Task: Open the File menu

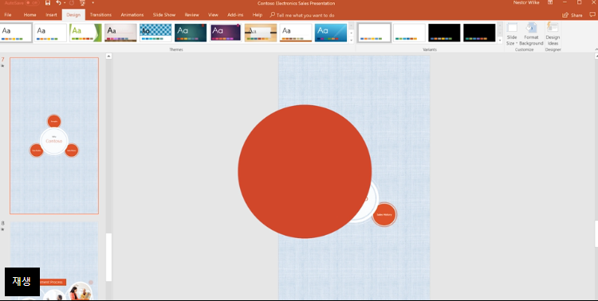Action: point(8,15)
